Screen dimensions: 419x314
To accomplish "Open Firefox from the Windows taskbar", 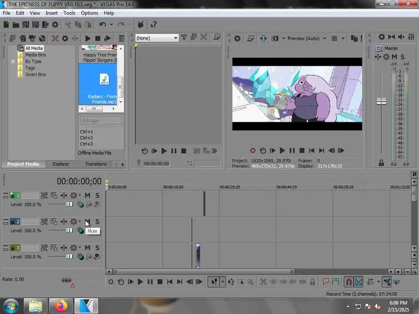I will (x=61, y=306).
